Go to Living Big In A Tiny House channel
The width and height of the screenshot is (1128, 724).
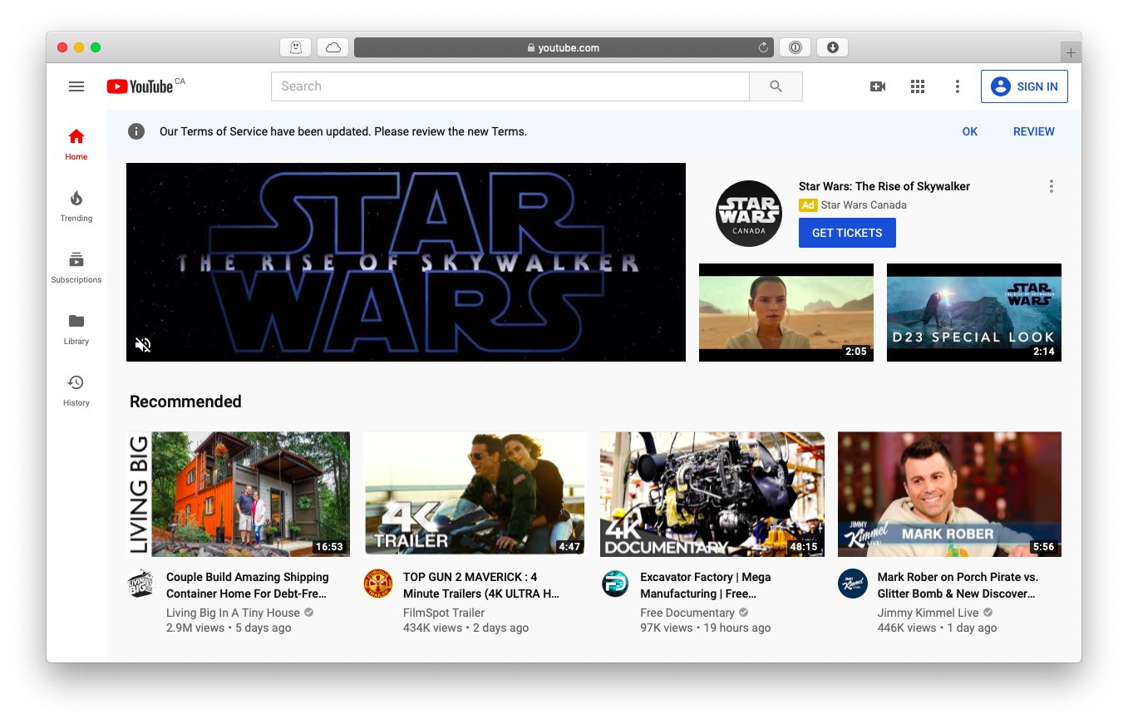[x=233, y=613]
